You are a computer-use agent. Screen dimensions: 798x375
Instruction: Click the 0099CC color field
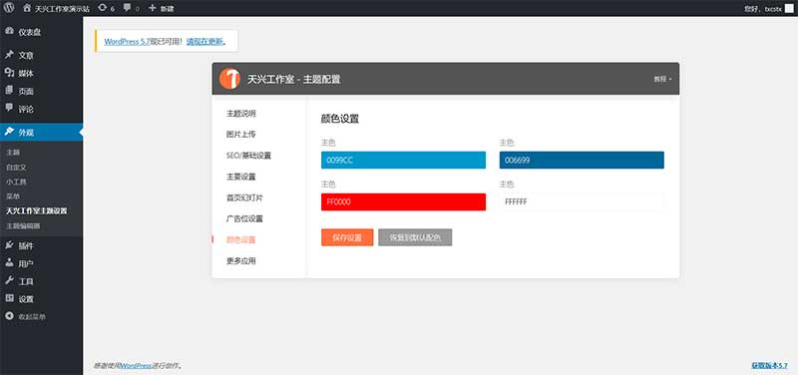click(404, 160)
